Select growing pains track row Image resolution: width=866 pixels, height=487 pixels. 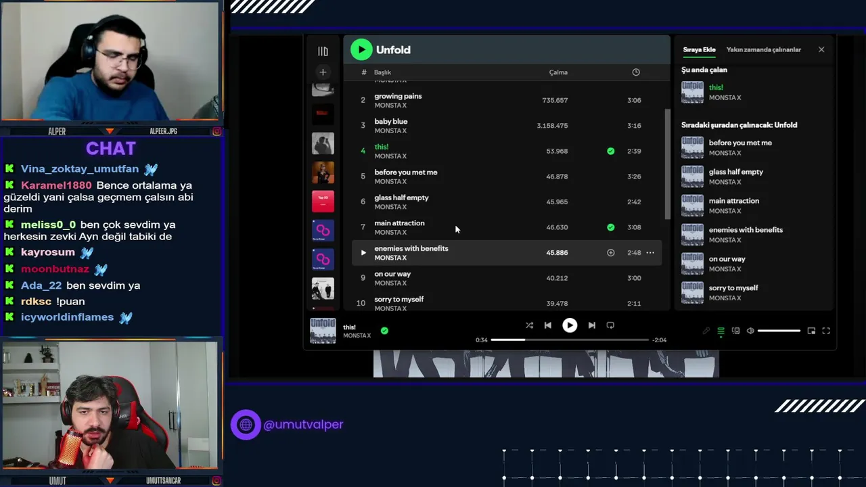(506, 100)
